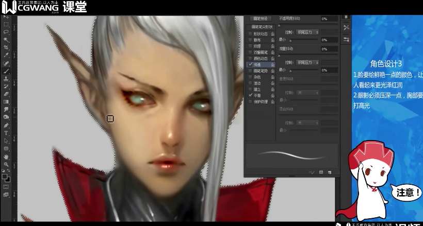Enable the 双重画笔 checkbox
Screen dimensions: 423x226
250,53
